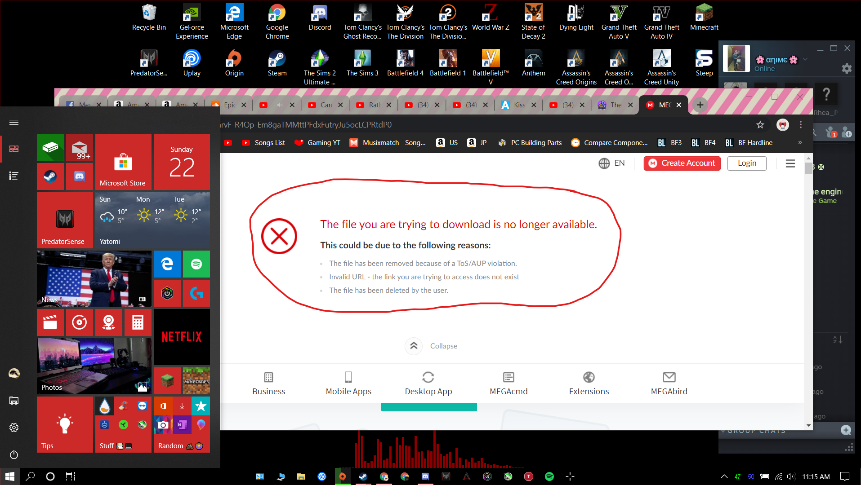Open Steam desktop shortcut

pos(277,63)
